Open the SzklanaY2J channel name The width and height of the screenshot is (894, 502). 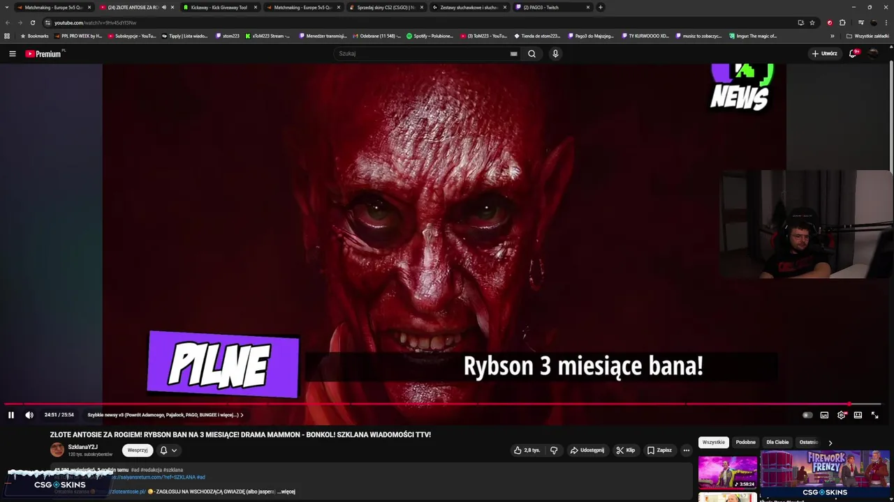point(83,447)
